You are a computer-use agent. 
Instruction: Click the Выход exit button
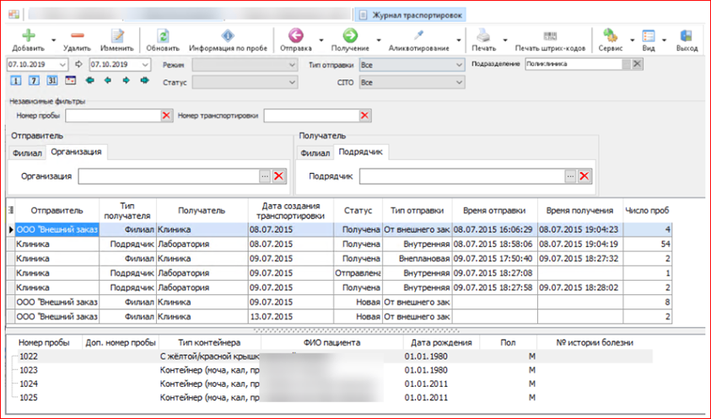[x=687, y=35]
